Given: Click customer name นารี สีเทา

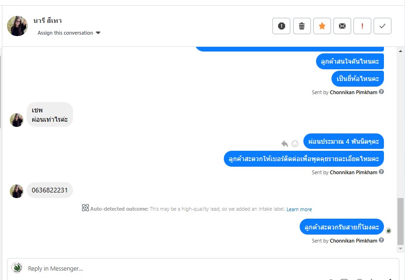Looking at the screenshot, I should tap(47, 21).
